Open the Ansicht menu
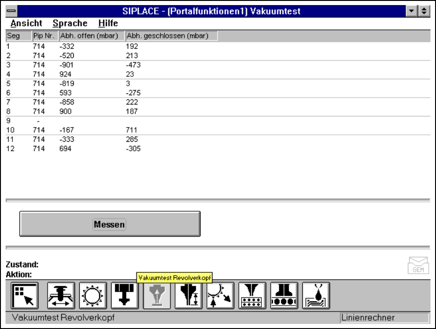This screenshot has width=436, height=329. coord(26,23)
